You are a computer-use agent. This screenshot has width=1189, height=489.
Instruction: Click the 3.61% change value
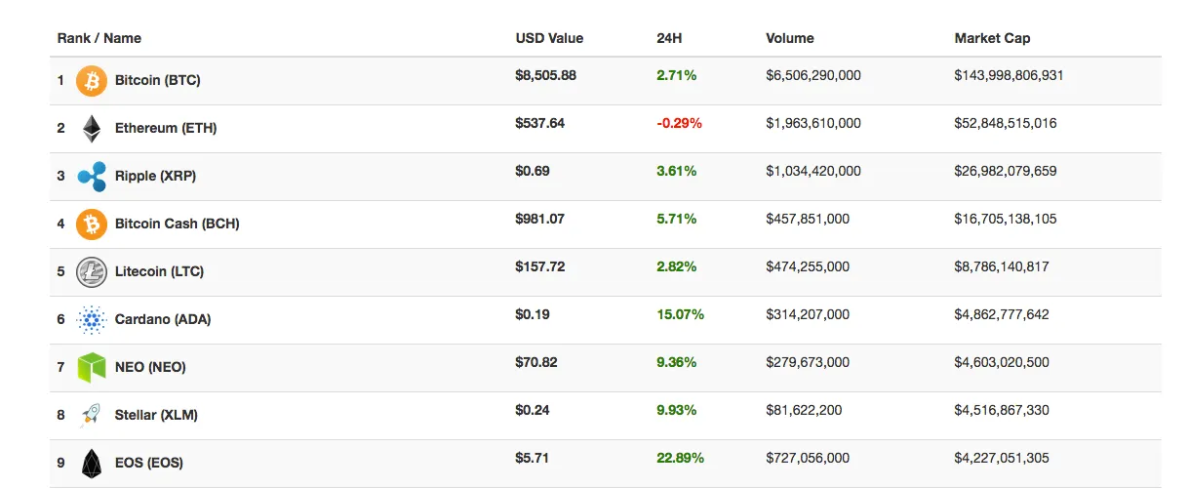(677, 171)
